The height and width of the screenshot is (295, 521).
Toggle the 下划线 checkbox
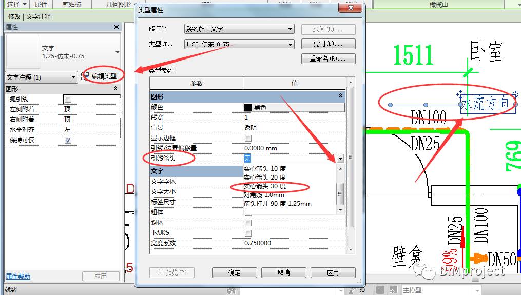(248, 233)
